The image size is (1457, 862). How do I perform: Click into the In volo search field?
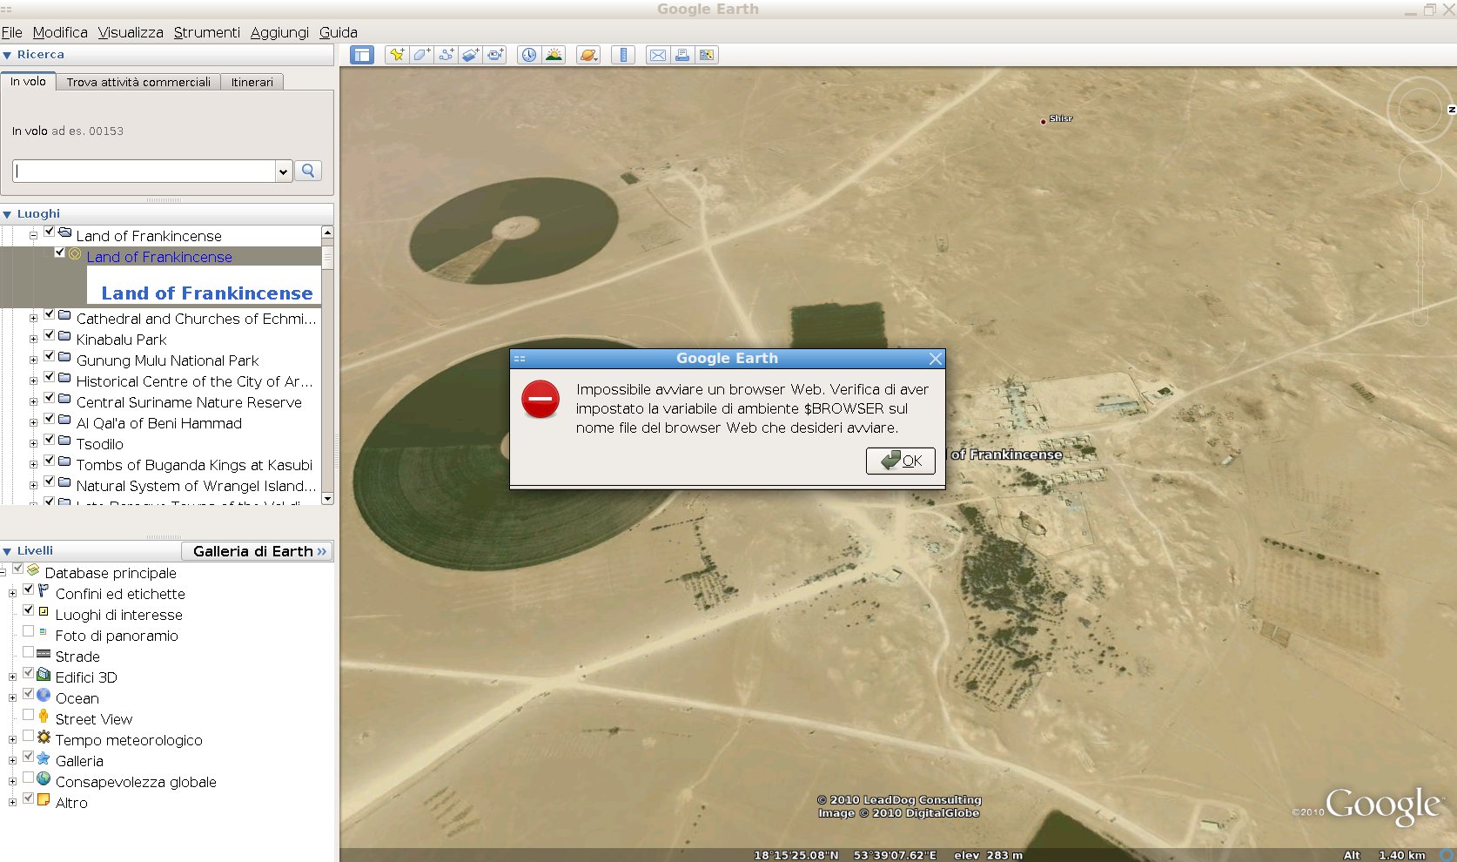[144, 172]
